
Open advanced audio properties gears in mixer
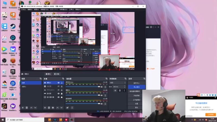pyautogui.click(x=67, y=108)
